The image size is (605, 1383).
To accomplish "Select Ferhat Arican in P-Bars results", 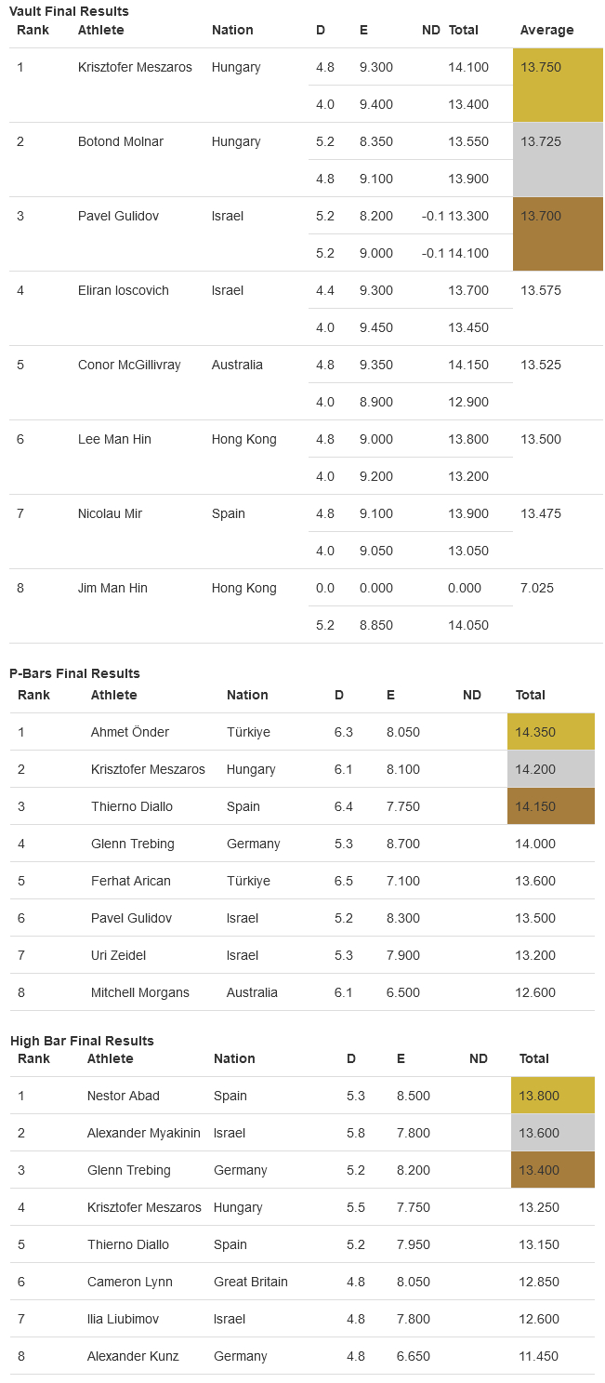I will [x=131, y=881].
